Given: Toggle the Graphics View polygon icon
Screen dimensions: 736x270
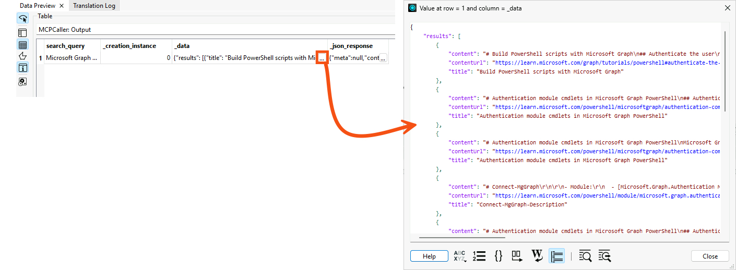Looking at the screenshot, I should pos(22,56).
